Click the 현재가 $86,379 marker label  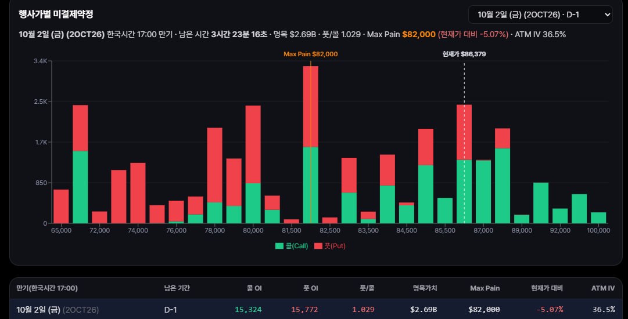pos(464,54)
